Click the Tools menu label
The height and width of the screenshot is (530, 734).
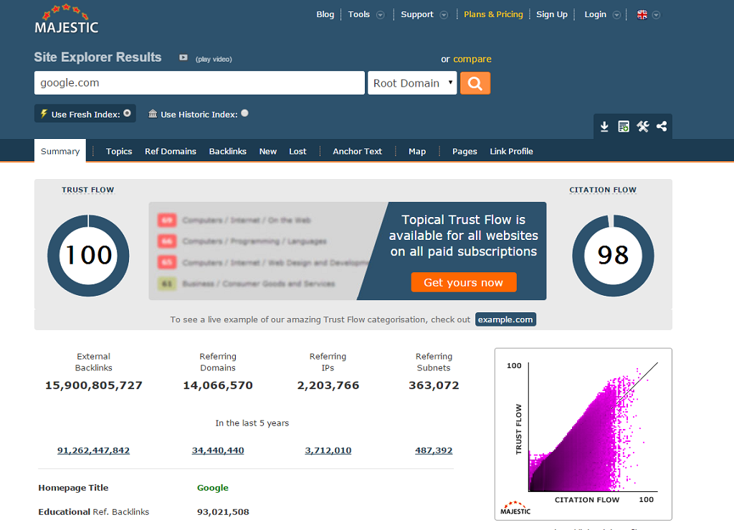pos(359,14)
